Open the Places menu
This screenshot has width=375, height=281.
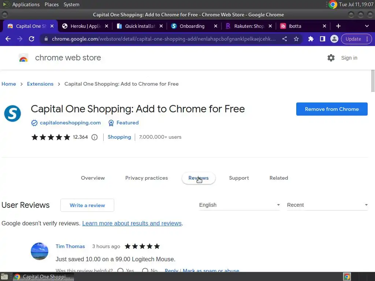pos(52,4)
